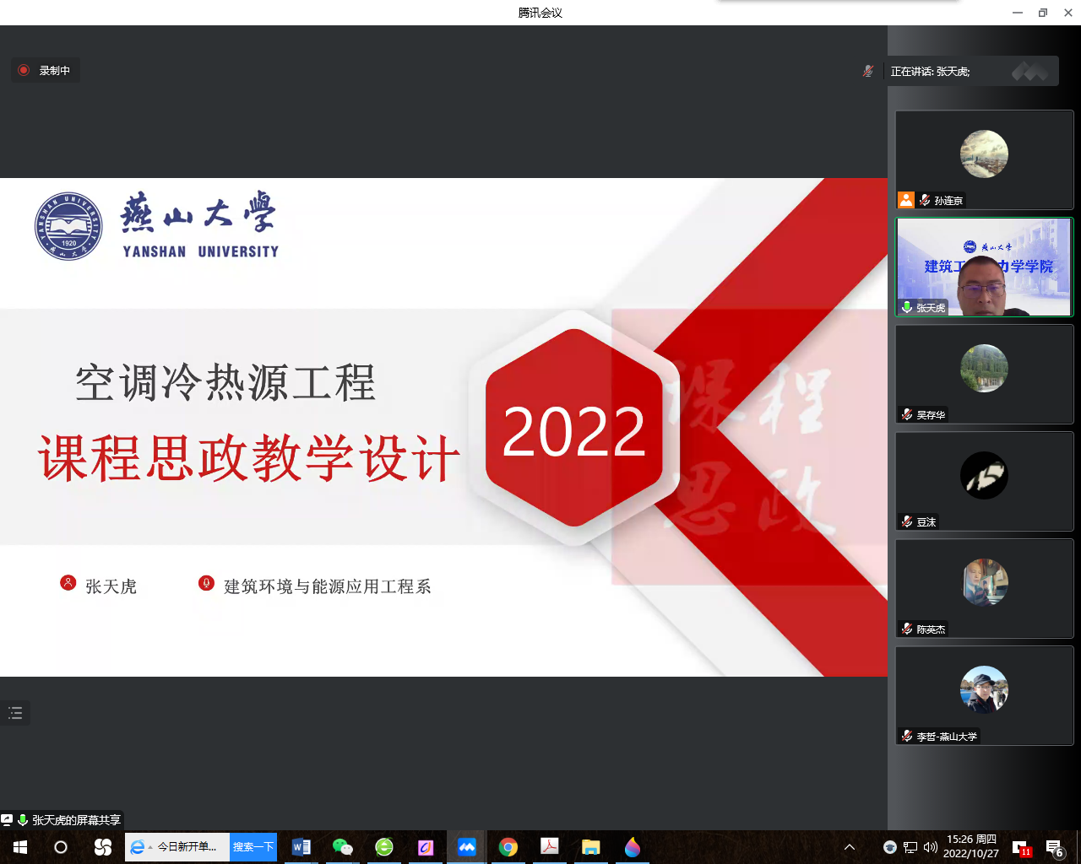Open WeChat from the taskbar

[x=342, y=847]
